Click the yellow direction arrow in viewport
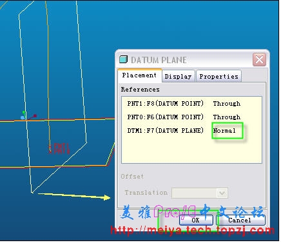 pos(74,196)
